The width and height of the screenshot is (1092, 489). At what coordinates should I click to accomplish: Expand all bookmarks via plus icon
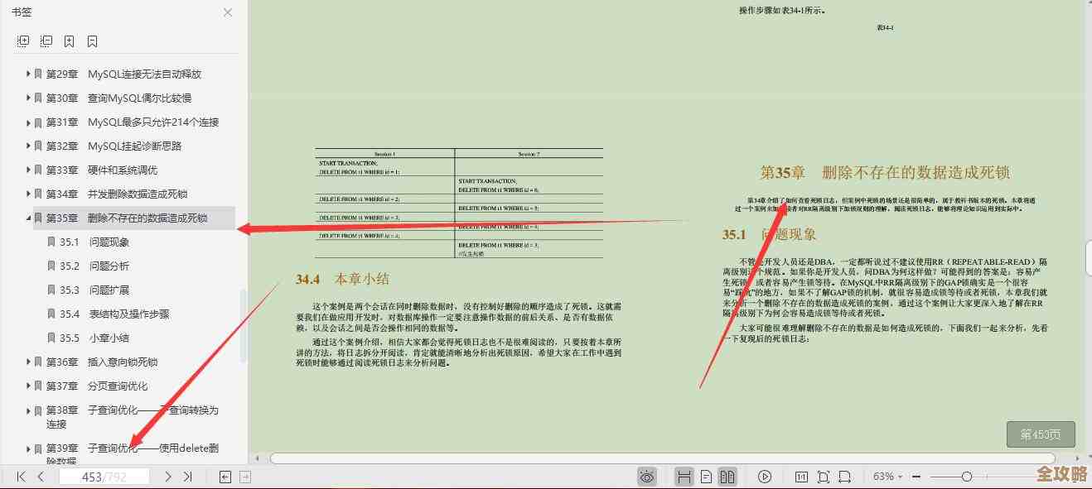pos(23,41)
